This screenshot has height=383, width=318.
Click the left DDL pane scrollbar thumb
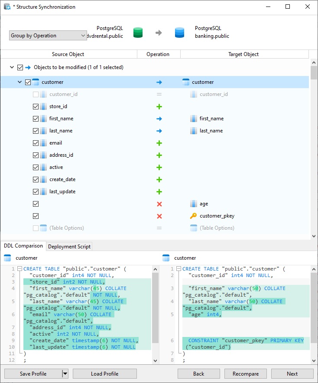(x=155, y=308)
